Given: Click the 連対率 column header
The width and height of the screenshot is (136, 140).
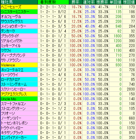Looking at the screenshot, I should coord(89,2).
